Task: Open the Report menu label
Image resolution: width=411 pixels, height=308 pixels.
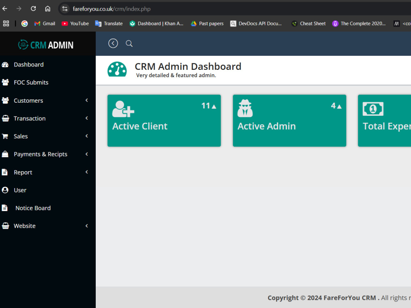Action: pyautogui.click(x=23, y=172)
